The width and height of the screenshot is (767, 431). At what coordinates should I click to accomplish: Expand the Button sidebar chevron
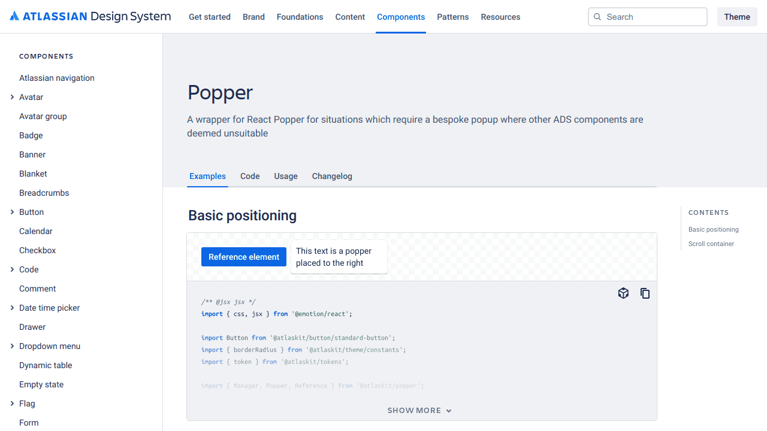(12, 212)
